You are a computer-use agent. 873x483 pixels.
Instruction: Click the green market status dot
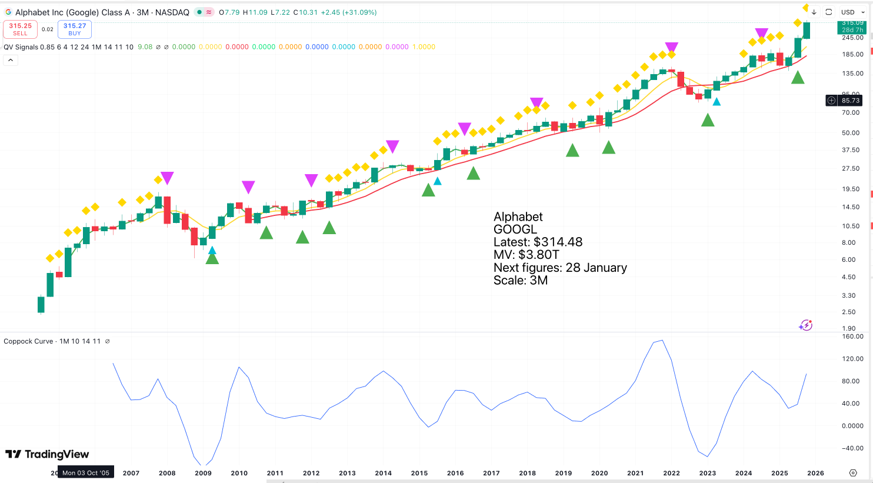[x=200, y=12]
